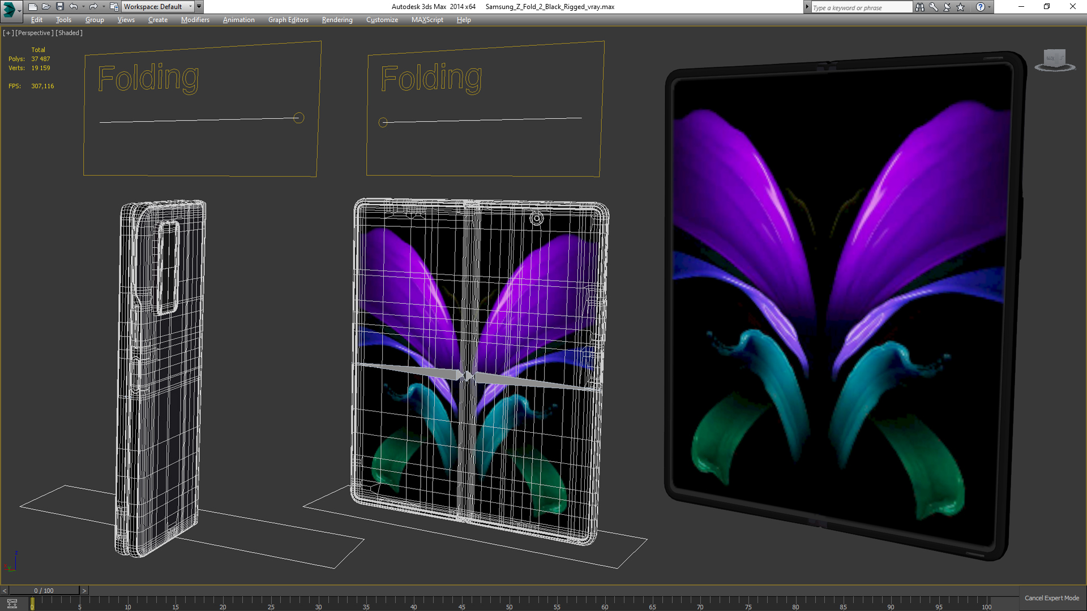Open the Workspace: Default dropdown

157,7
